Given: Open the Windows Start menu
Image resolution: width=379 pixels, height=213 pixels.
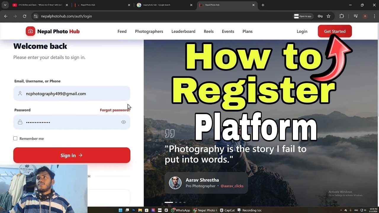Looking at the screenshot, I should (121, 210).
